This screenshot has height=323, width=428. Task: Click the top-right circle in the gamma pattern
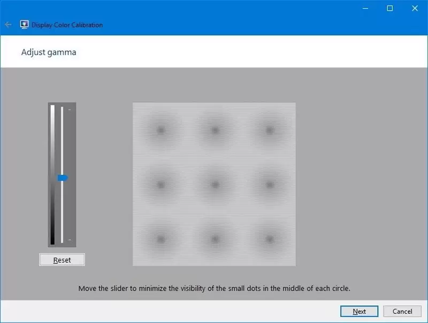coord(269,130)
